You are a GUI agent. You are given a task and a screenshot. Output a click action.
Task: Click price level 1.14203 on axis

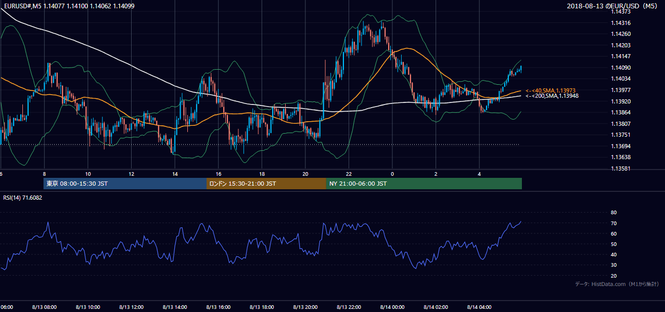tap(621, 45)
